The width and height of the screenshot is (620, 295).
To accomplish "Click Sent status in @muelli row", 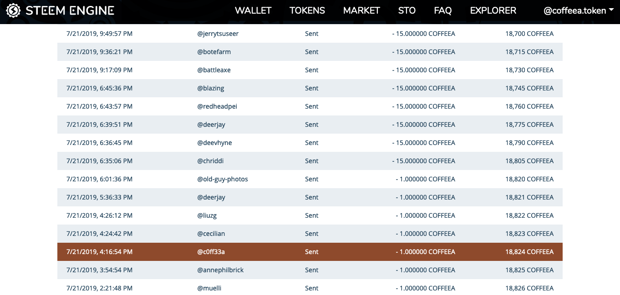I will [x=312, y=288].
